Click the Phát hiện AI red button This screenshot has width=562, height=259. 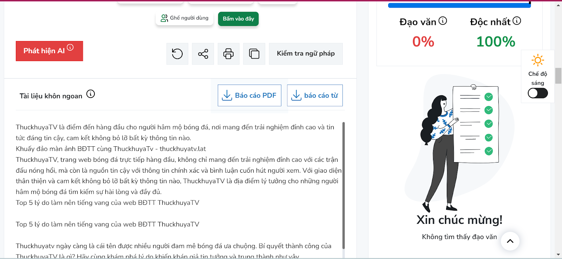point(49,51)
